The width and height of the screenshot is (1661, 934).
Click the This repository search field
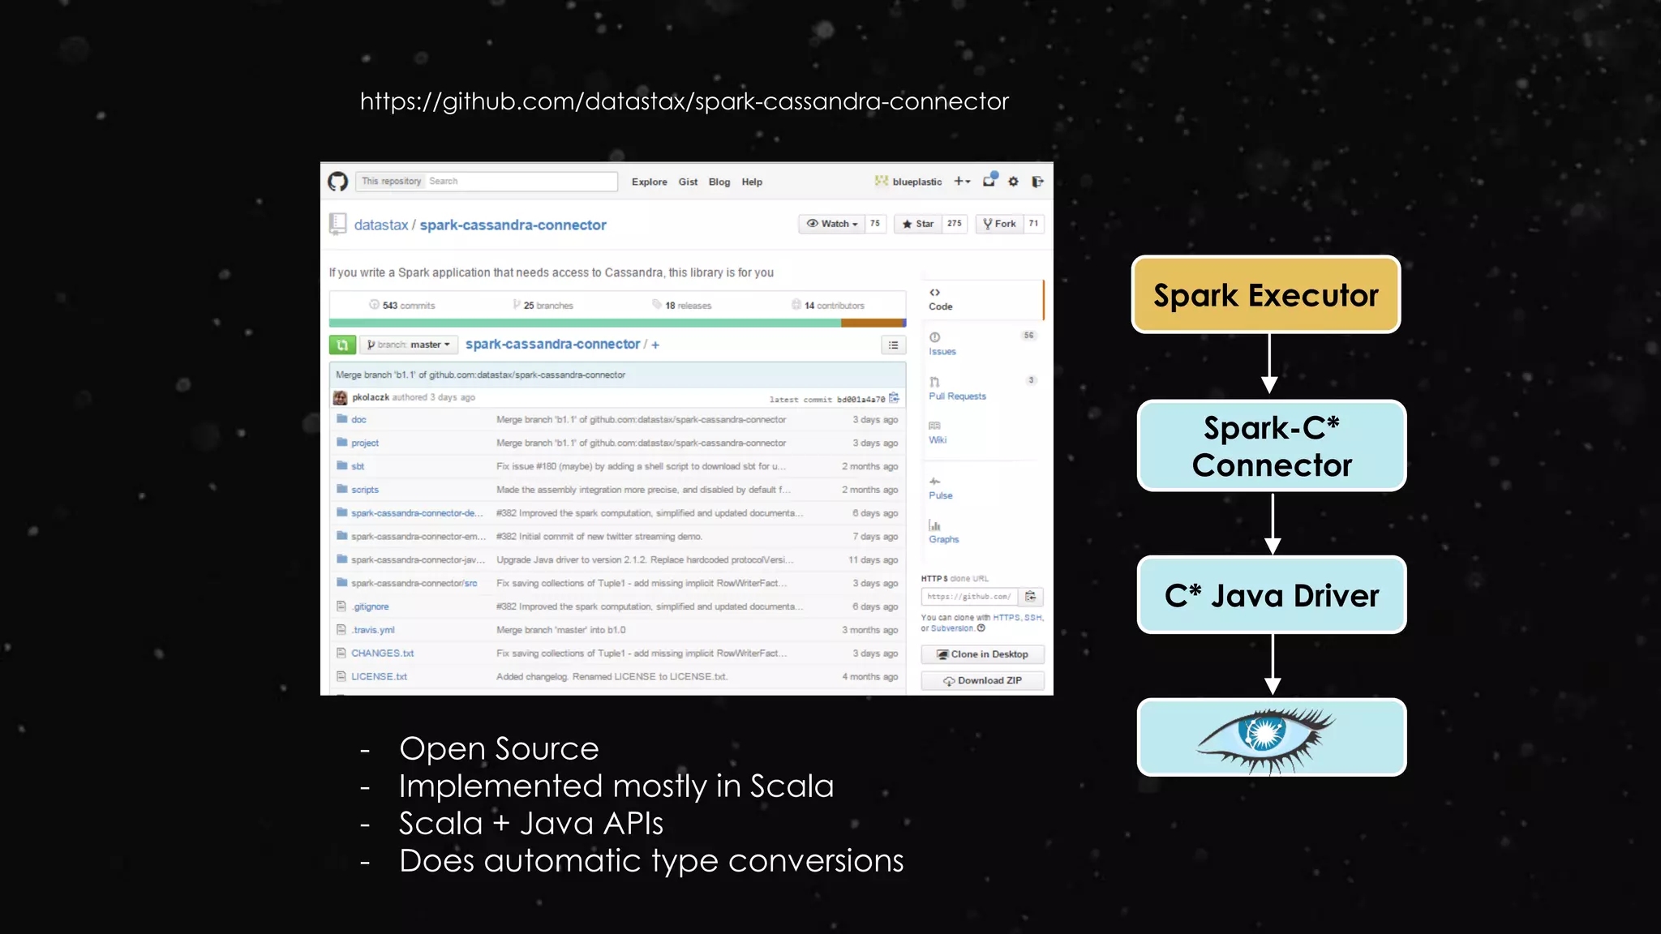tap(487, 182)
